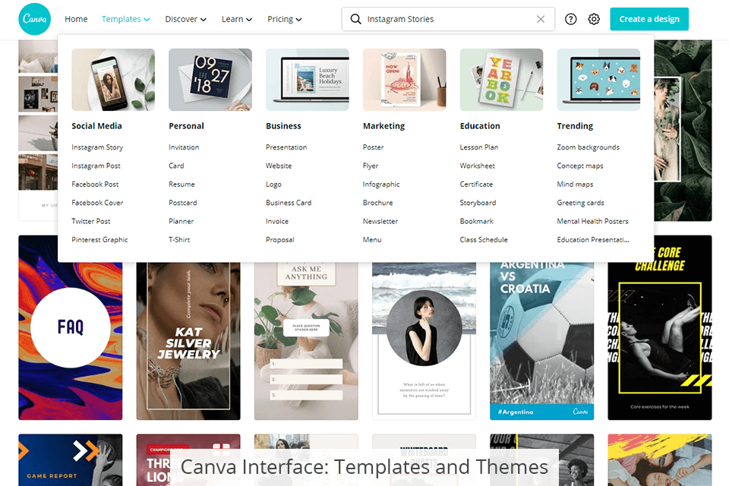Select Newsletter under Marketing
This screenshot has height=486, width=729.
pos(380,222)
